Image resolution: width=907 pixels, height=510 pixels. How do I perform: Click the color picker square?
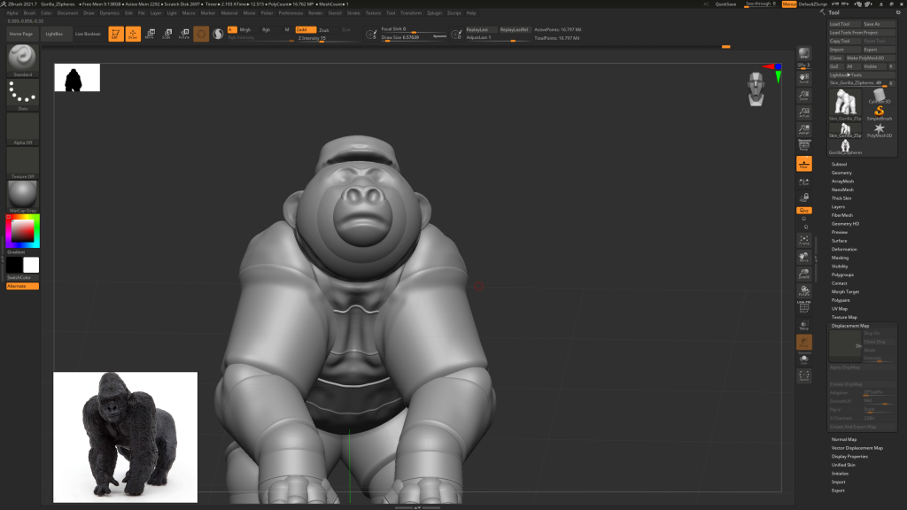(x=22, y=231)
